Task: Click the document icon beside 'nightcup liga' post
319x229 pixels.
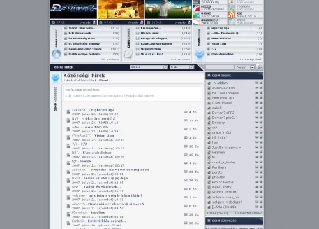Action: (68, 112)
